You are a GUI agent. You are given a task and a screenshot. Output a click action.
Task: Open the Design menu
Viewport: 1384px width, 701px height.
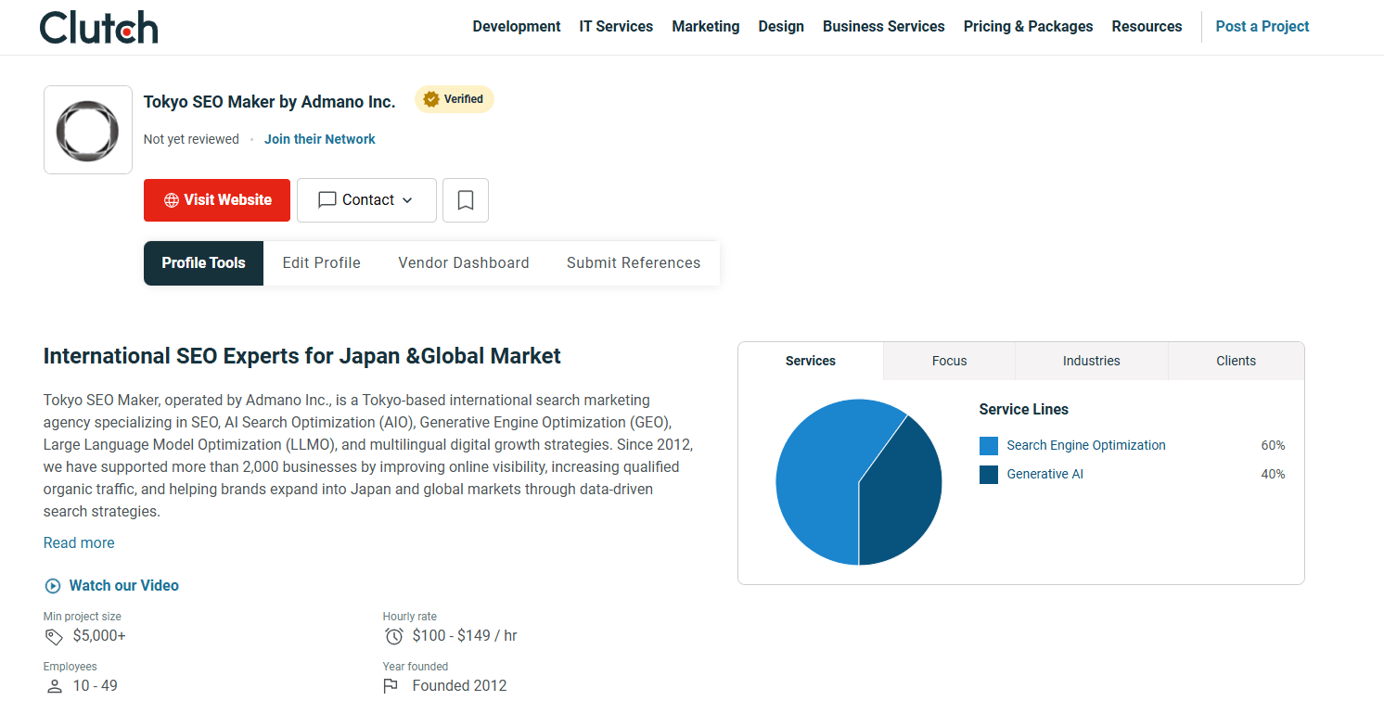[x=781, y=27]
